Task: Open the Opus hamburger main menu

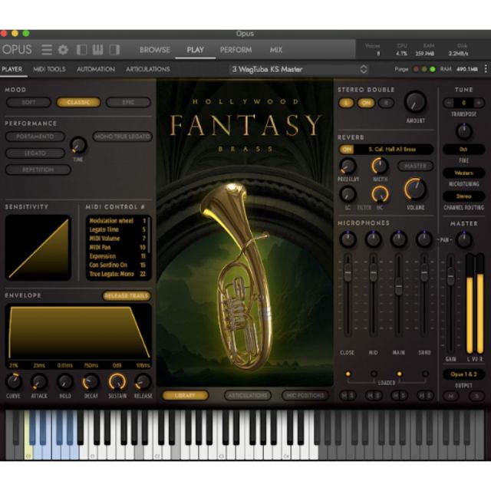Action: tap(47, 50)
